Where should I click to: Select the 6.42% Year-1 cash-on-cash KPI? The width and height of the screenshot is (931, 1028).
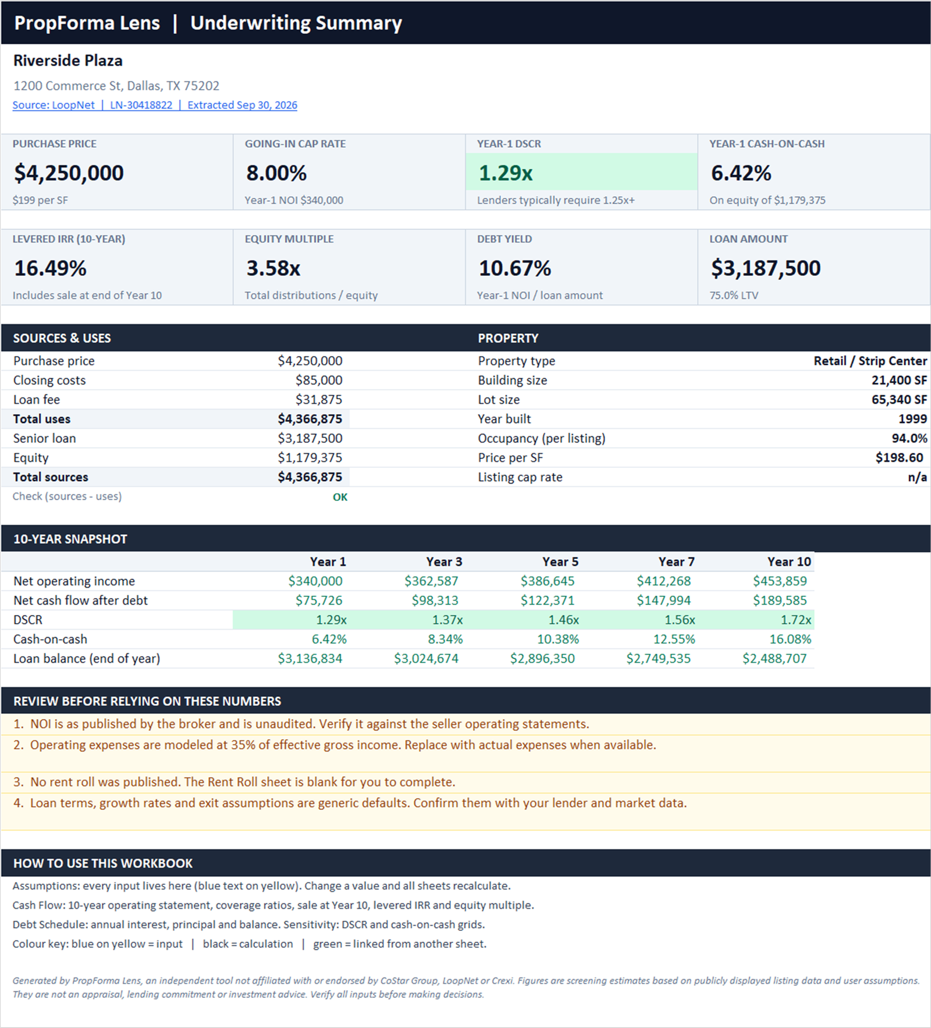click(x=741, y=173)
